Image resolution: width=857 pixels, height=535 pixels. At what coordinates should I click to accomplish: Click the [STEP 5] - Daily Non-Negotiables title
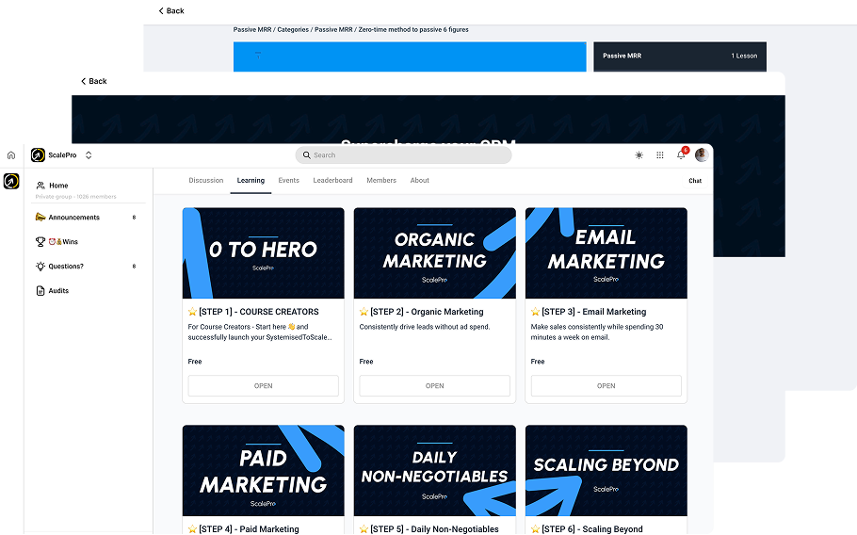coord(434,529)
